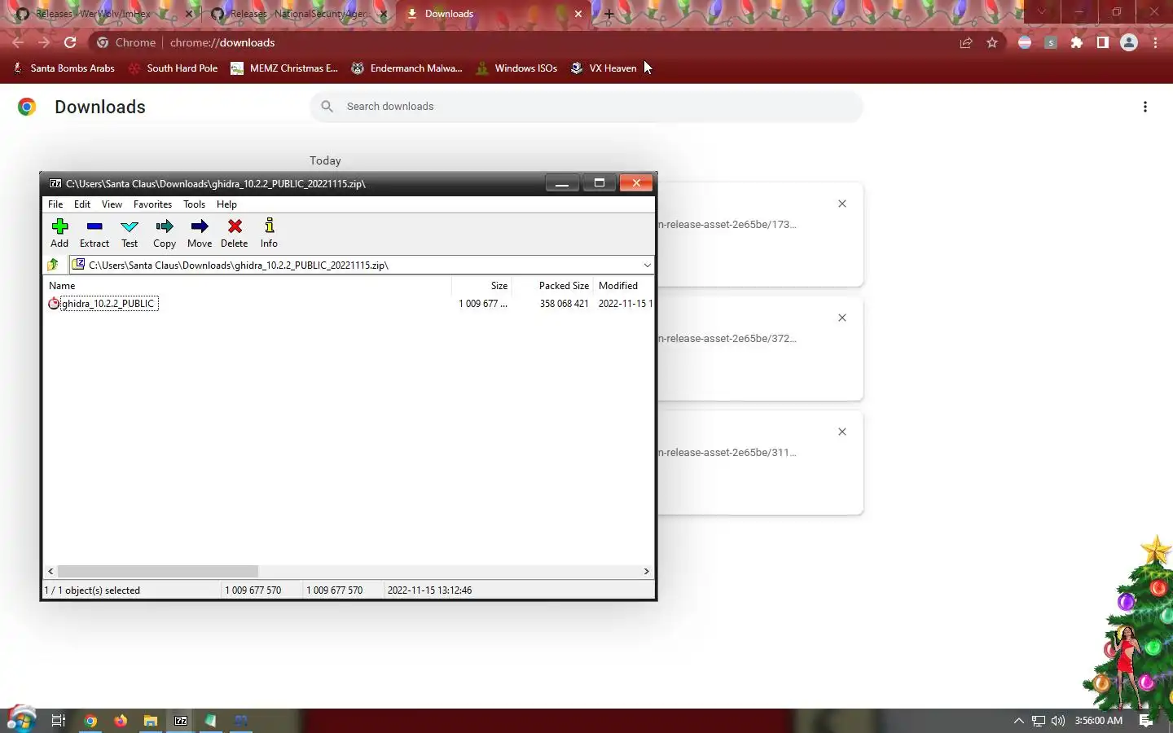
Task: Toggle the Chrome side panel
Action: pyautogui.click(x=1103, y=42)
